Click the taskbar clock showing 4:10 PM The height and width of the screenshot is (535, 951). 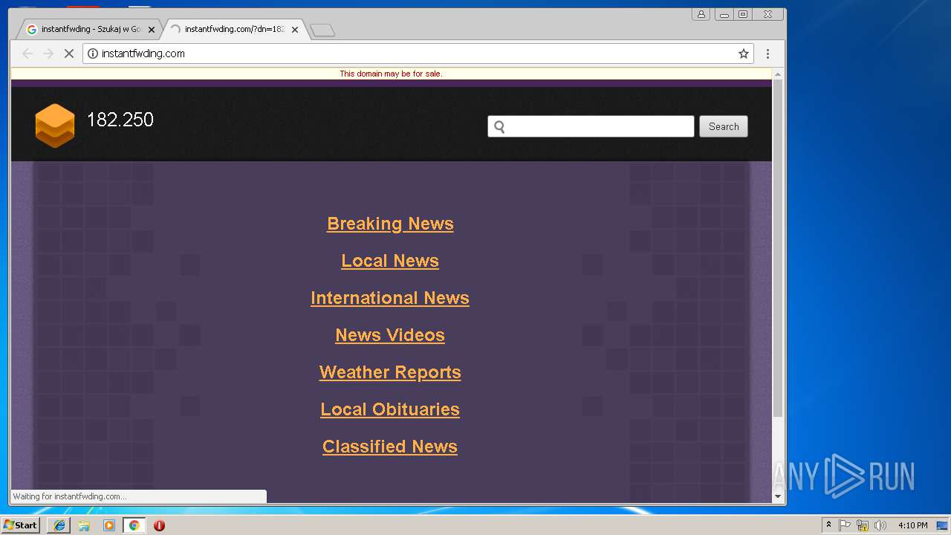click(x=912, y=525)
